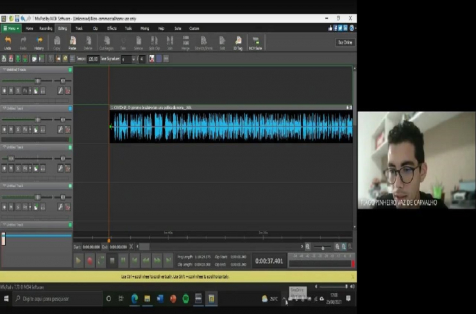Image resolution: width=476 pixels, height=314 pixels.
Task: Click the Copy tool icon
Action: click(56, 43)
